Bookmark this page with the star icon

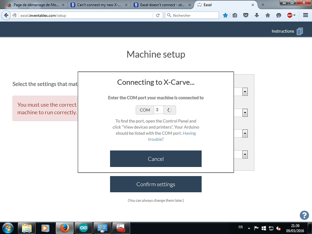pyautogui.click(x=225, y=15)
